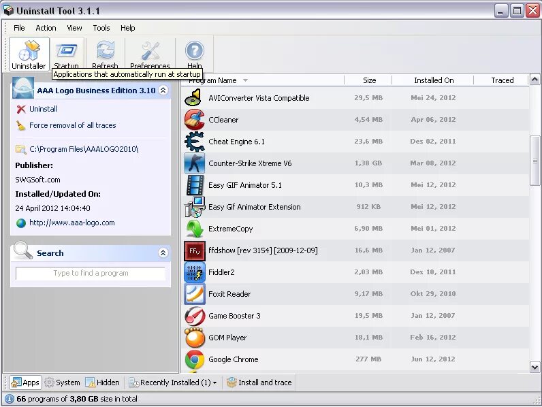Image resolution: width=542 pixels, height=407 pixels.
Task: Click the Feb 16, 2012 install date
Action: [x=433, y=337]
